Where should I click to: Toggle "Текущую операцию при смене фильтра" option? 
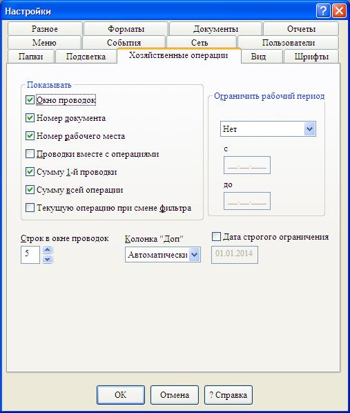pos(30,208)
